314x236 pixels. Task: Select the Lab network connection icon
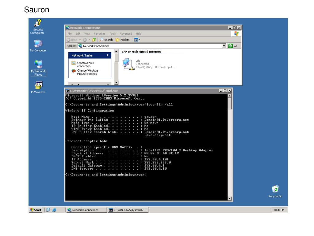tap(128, 64)
